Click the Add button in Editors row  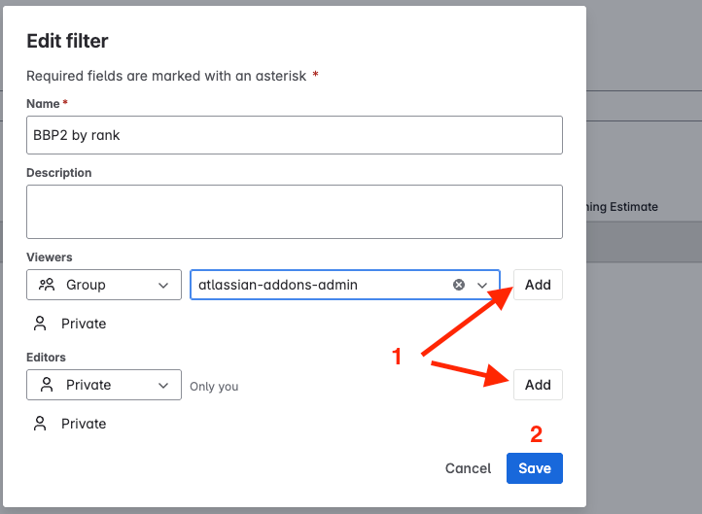(538, 385)
